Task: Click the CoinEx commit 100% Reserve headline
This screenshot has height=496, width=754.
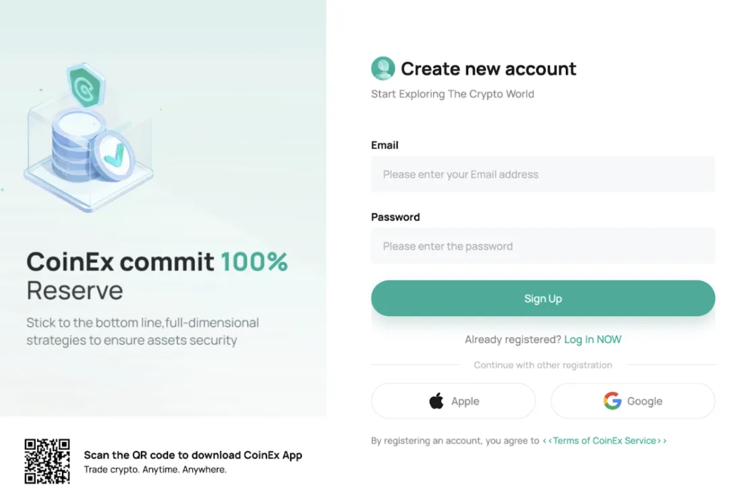Action: click(x=156, y=276)
